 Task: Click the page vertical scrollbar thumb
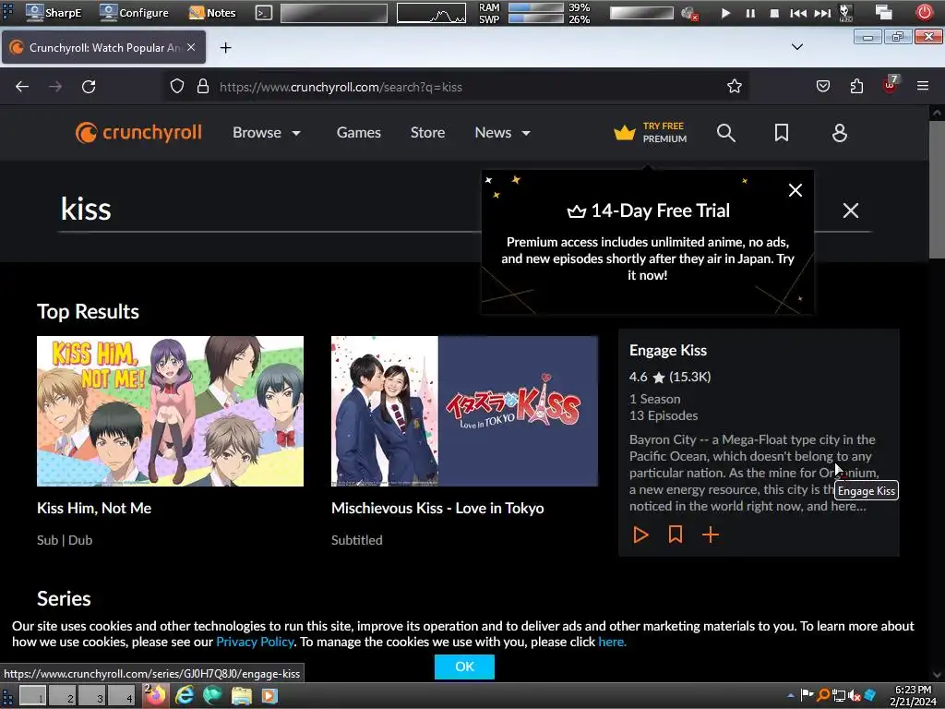(x=936, y=190)
